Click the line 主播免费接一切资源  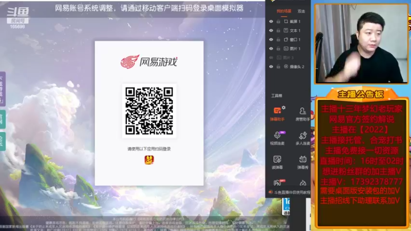click(x=362, y=150)
